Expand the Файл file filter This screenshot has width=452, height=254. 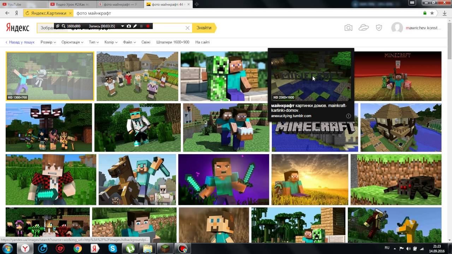point(130,42)
